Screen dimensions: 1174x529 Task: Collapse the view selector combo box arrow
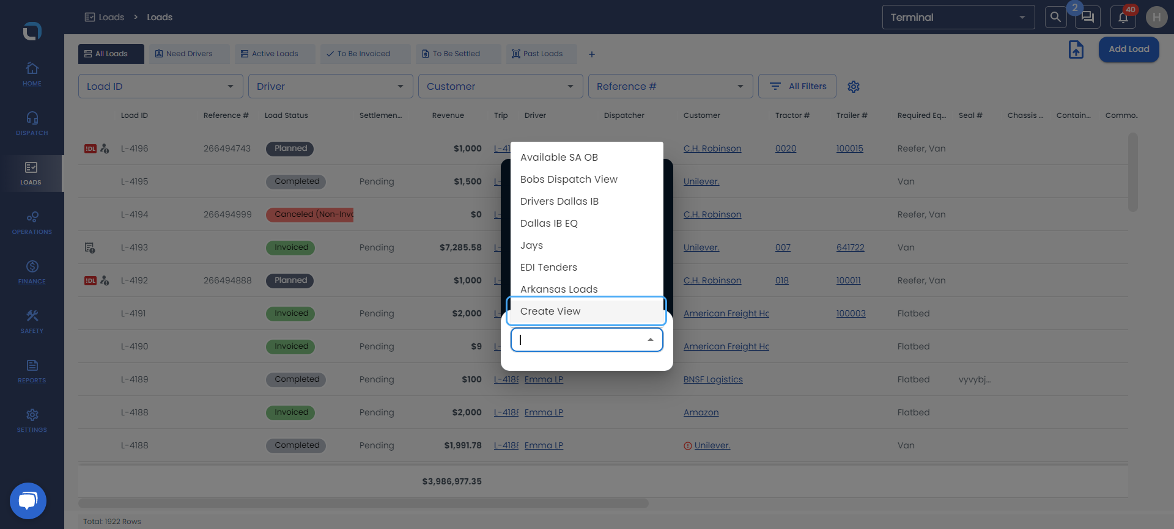[651, 340]
